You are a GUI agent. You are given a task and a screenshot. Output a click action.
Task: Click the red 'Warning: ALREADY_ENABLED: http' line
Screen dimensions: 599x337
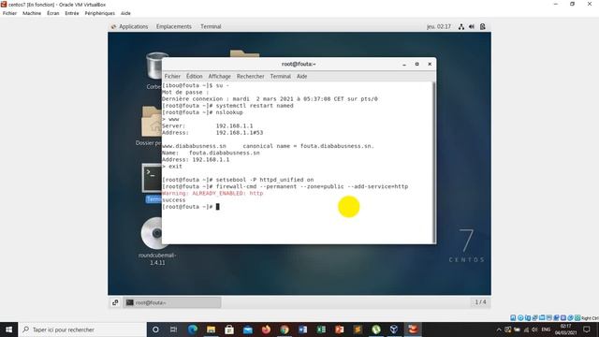(x=212, y=194)
